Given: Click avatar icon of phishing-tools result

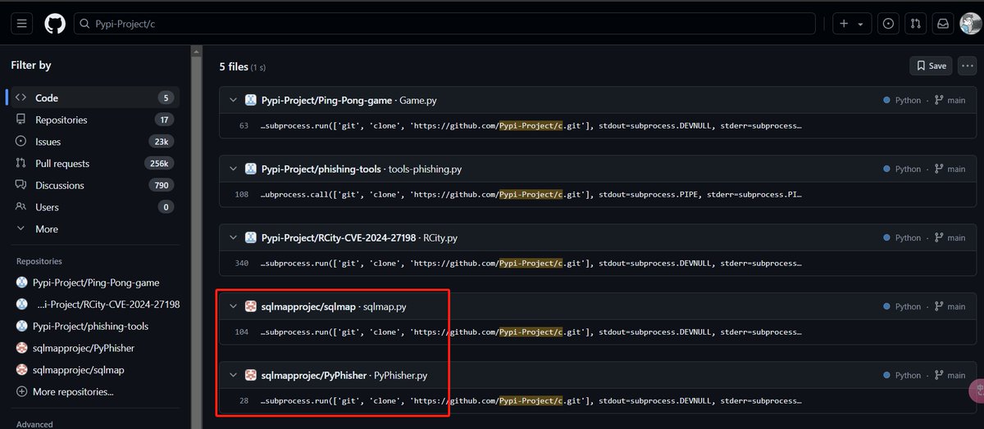Looking at the screenshot, I should point(251,169).
